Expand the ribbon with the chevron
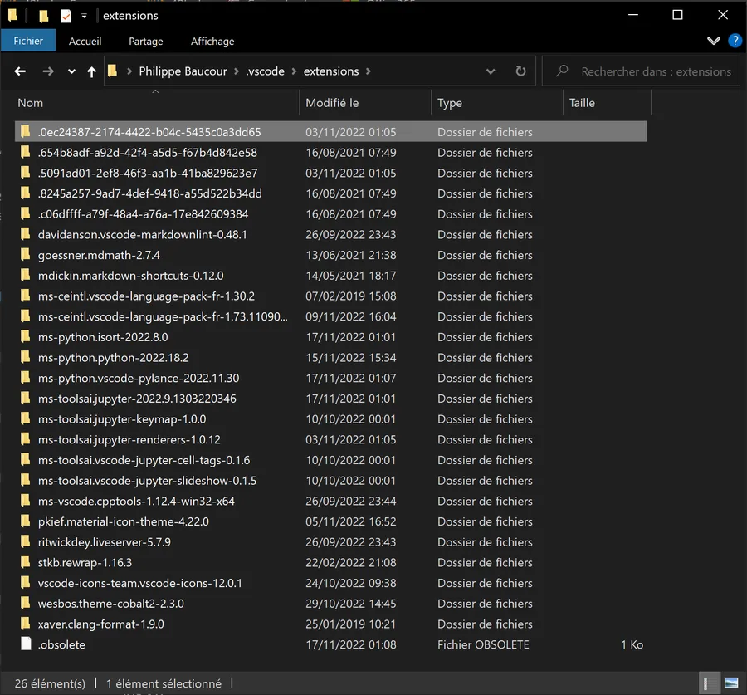 713,41
